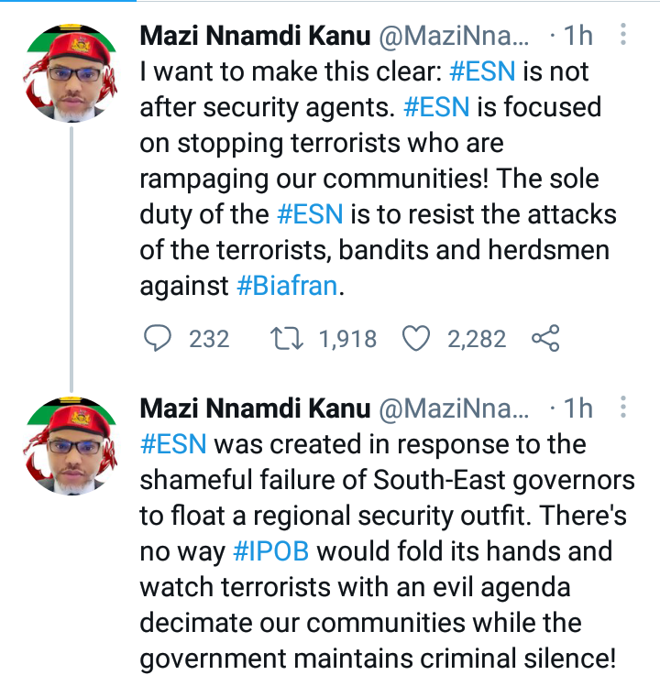This screenshot has width=660, height=686.
Task: Share the first tweet via share icon
Action: click(x=545, y=338)
